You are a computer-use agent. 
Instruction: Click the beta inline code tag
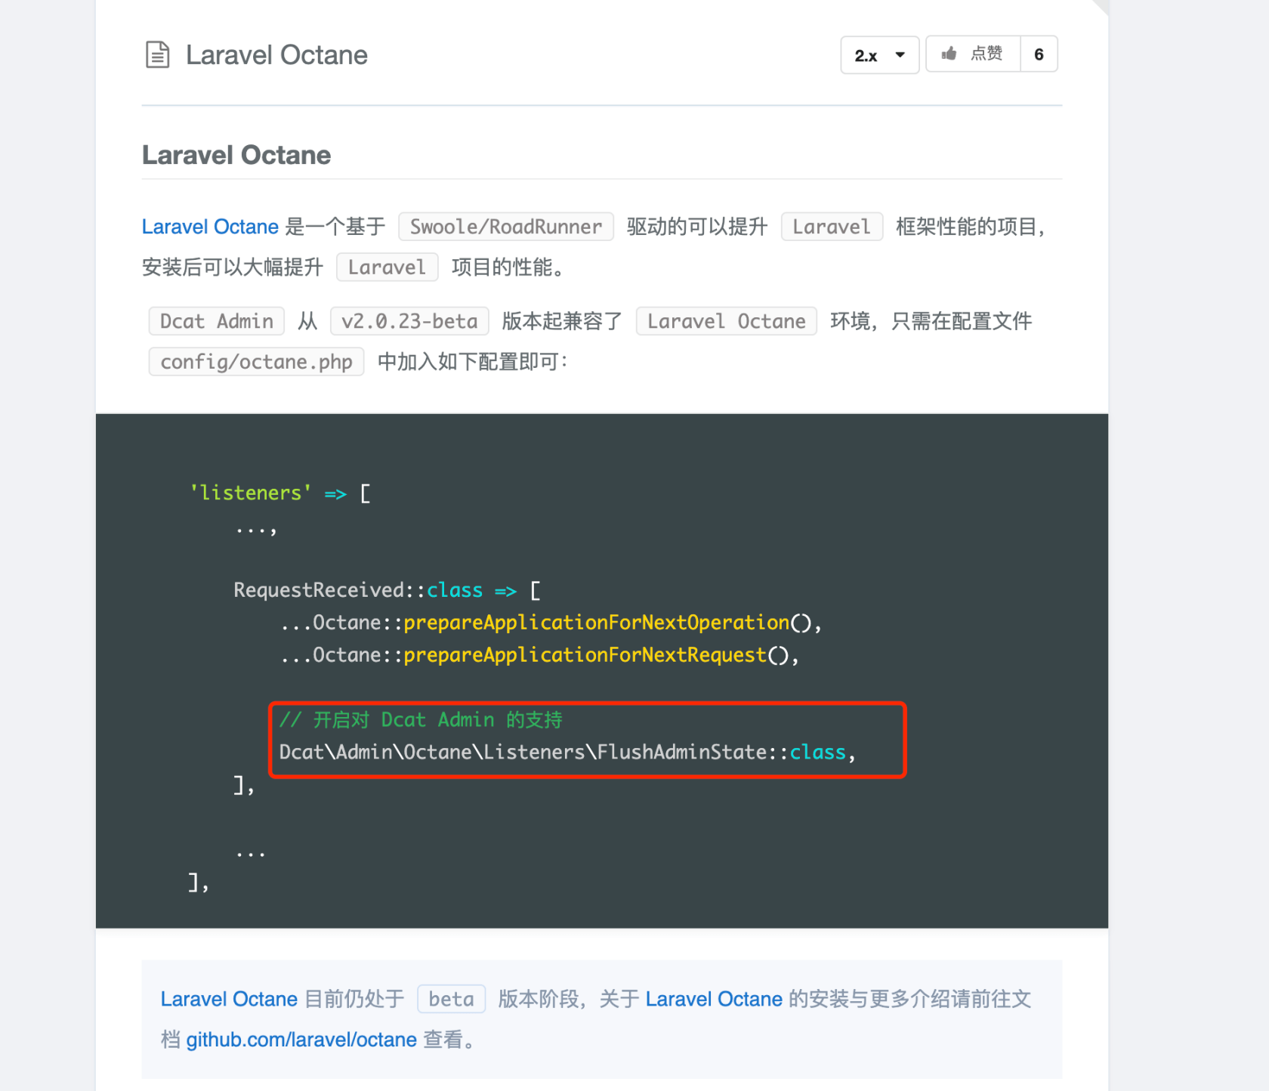point(451,999)
